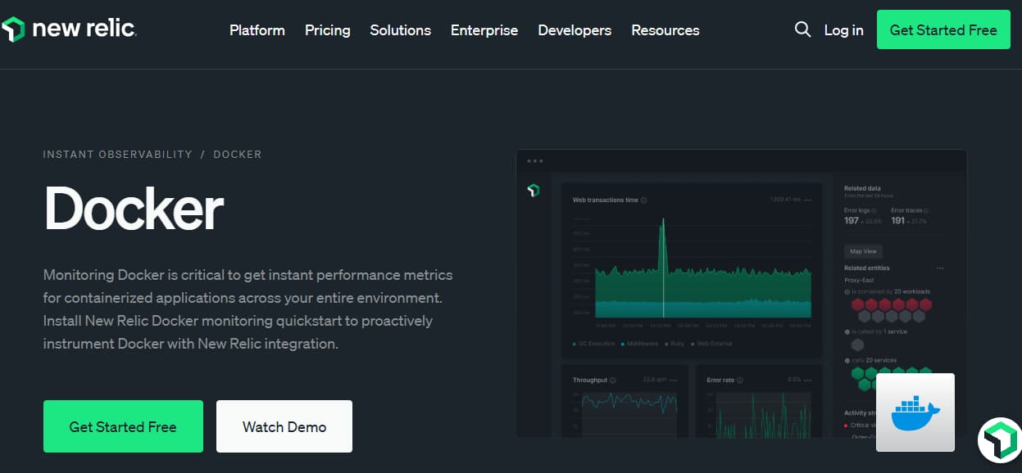Click the Docker page heading
This screenshot has height=473, width=1022.
[134, 209]
